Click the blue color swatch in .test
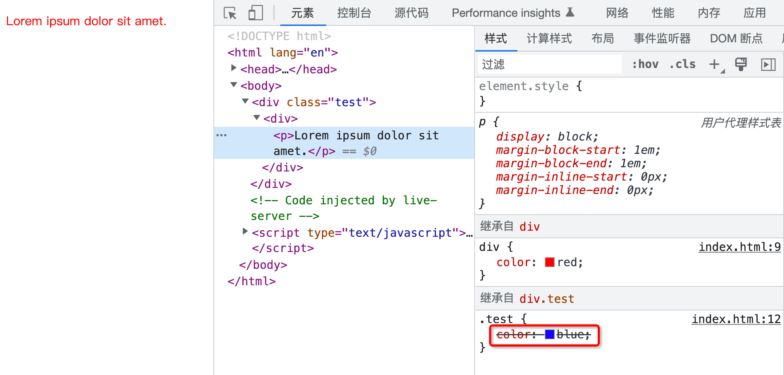 tap(550, 335)
